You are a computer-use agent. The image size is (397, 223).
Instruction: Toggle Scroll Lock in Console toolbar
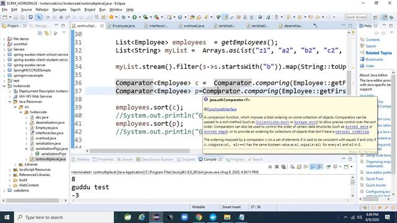[x=299, y=167]
